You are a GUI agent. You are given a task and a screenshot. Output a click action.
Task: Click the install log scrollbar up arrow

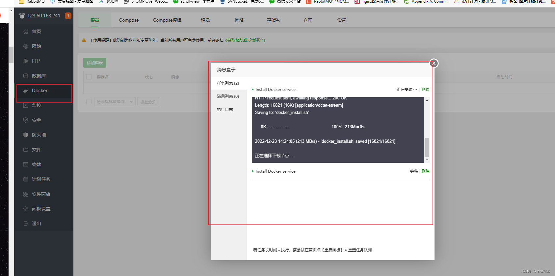click(427, 100)
